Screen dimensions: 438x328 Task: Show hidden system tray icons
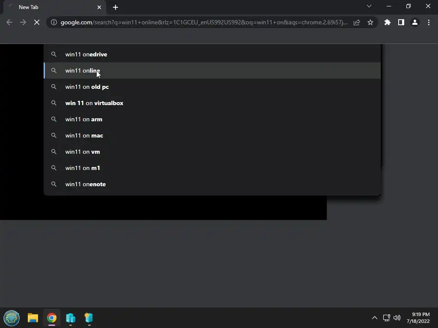click(375, 318)
